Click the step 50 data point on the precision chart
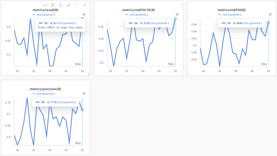This screenshot has width=277, height=156. 82,110
